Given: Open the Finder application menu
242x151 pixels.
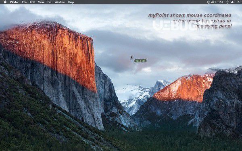Looking at the screenshot, I should point(15,2).
